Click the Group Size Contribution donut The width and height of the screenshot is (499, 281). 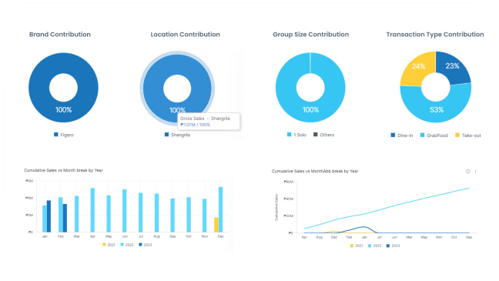click(x=310, y=88)
